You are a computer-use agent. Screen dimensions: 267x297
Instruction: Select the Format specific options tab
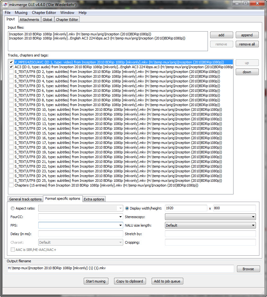[63, 199]
